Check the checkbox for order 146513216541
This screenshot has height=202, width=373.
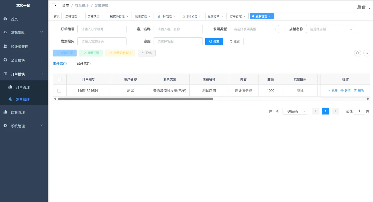pyautogui.click(x=60, y=91)
